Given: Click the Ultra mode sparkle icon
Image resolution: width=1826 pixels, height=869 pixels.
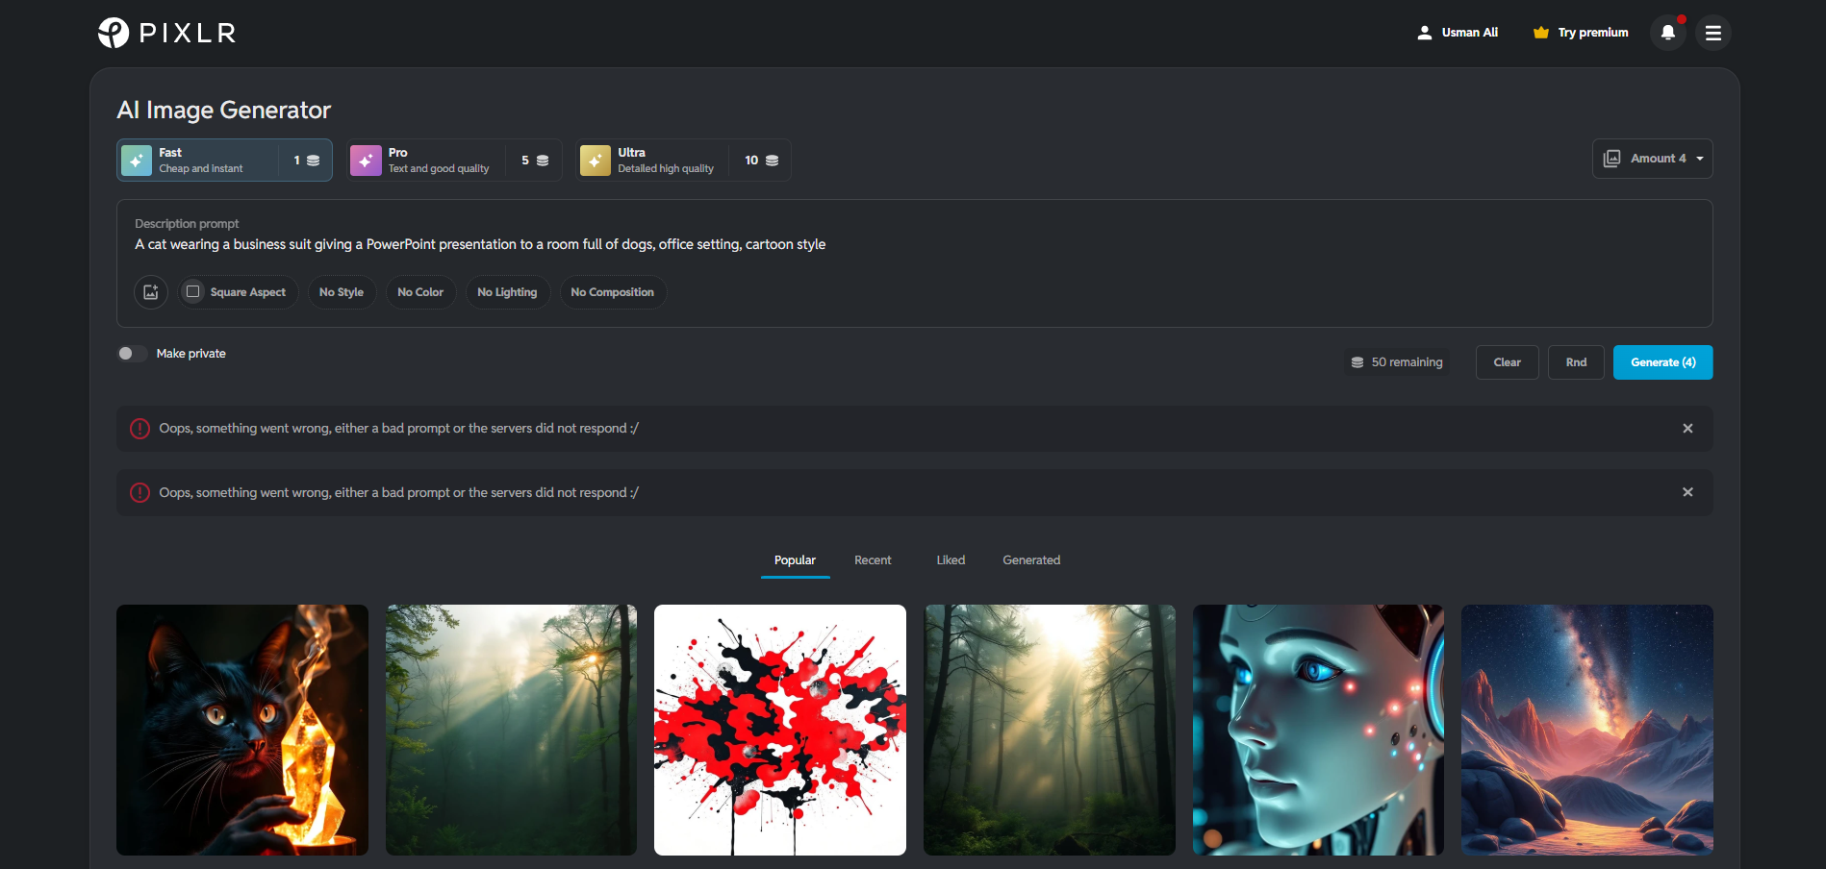Looking at the screenshot, I should click(596, 160).
